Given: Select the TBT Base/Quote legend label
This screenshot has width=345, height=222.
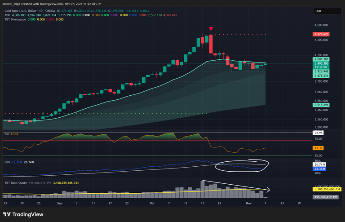Looking at the screenshot, I should click(16, 183).
